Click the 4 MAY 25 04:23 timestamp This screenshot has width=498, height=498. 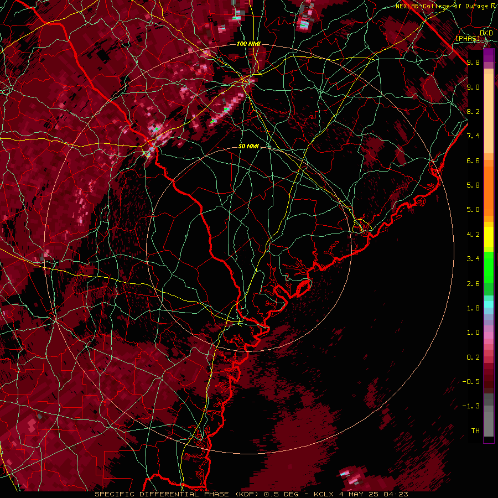click(x=373, y=494)
